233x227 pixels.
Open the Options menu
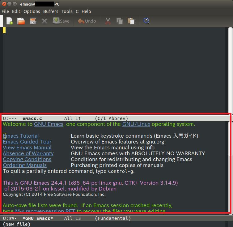[32, 11]
